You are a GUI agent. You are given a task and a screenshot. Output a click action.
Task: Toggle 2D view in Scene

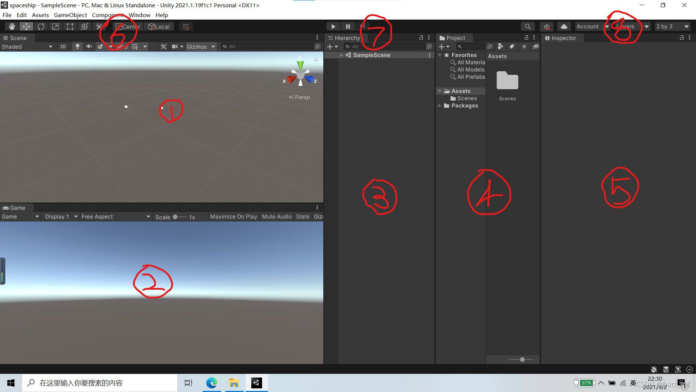coord(63,46)
